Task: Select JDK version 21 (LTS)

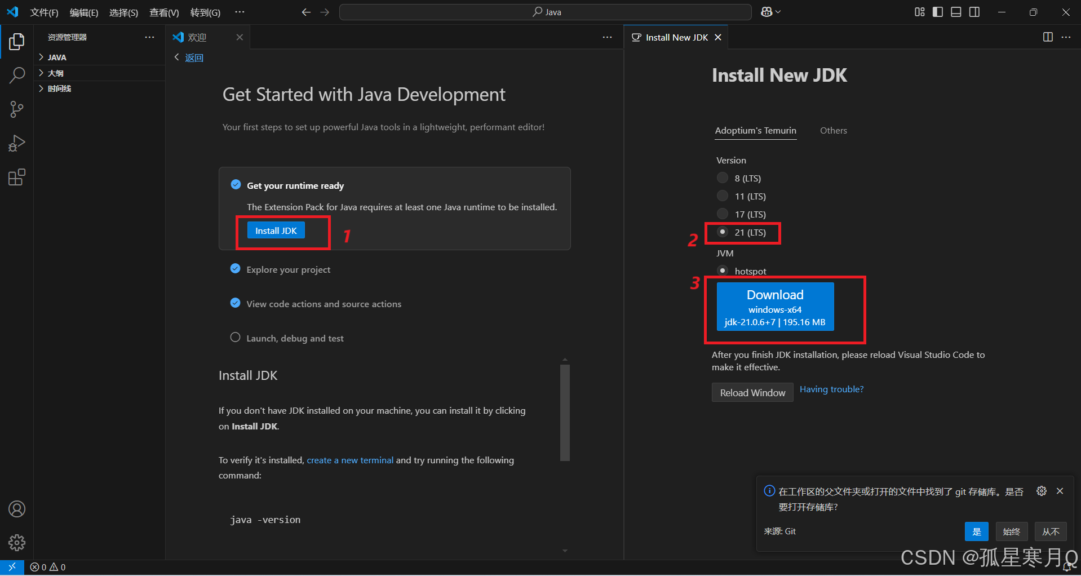Action: [723, 232]
